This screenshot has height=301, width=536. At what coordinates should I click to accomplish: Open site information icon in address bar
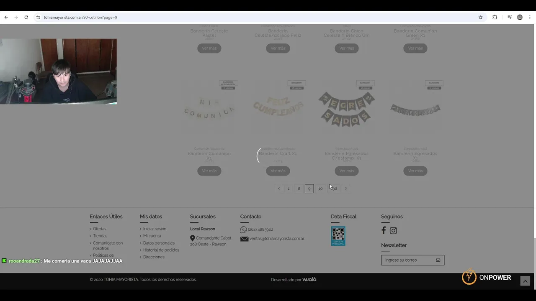tap(38, 17)
